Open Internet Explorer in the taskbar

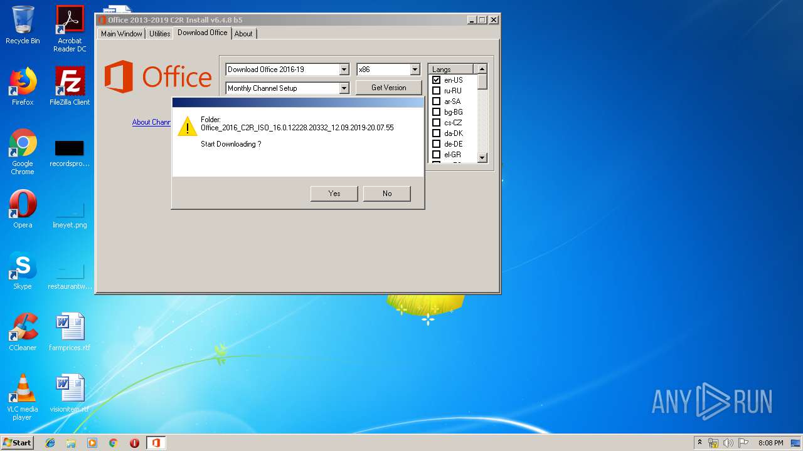click(50, 443)
